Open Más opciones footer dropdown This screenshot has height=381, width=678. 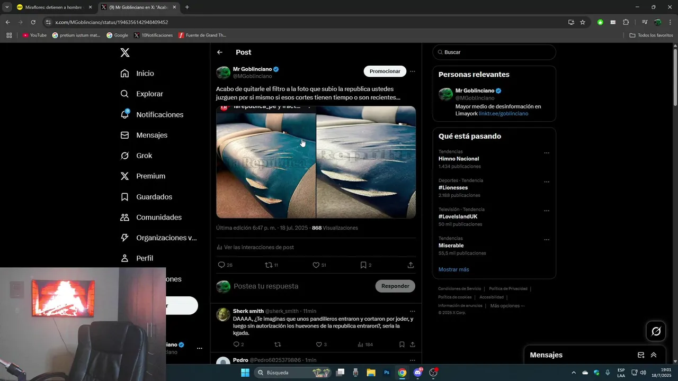507,306
